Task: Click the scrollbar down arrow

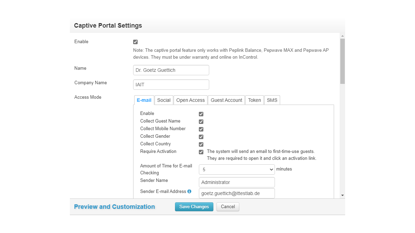Action: (342, 195)
